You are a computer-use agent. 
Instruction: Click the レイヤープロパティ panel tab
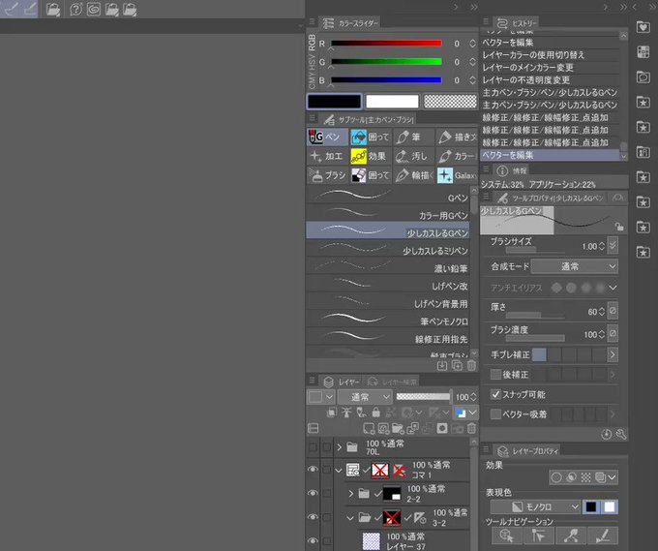528,451
